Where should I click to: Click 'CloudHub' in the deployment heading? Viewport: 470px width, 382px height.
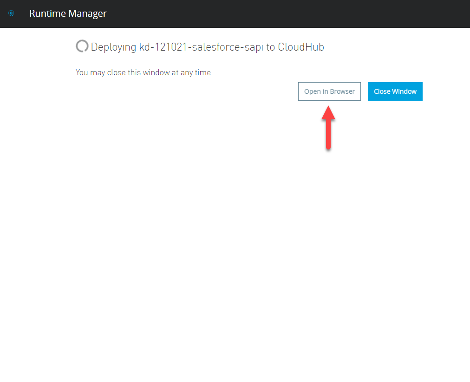[x=301, y=47]
